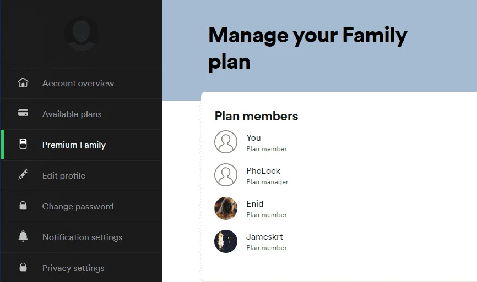Click the Premium Family sidebar icon
This screenshot has width=477, height=282.
coord(23,144)
